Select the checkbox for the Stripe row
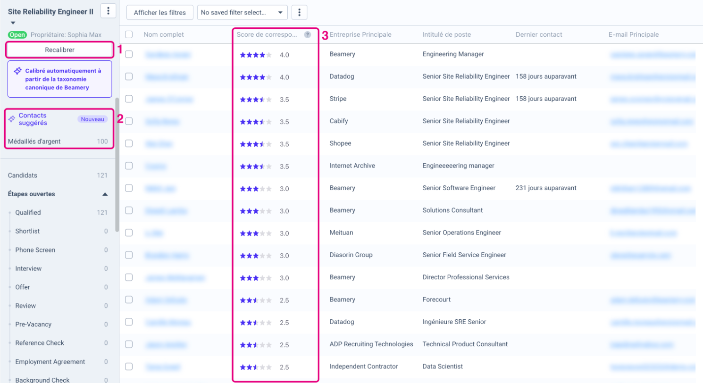The width and height of the screenshot is (703, 383). point(129,99)
